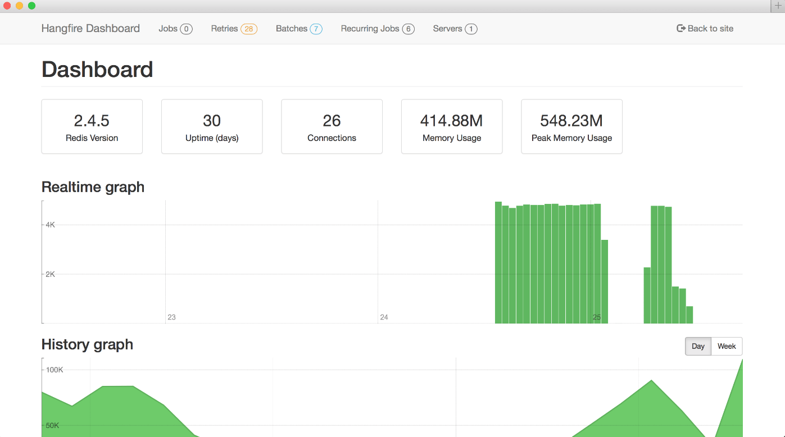Screen dimensions: 785x437
Task: Click the Dashboard page heading
Action: [97, 69]
